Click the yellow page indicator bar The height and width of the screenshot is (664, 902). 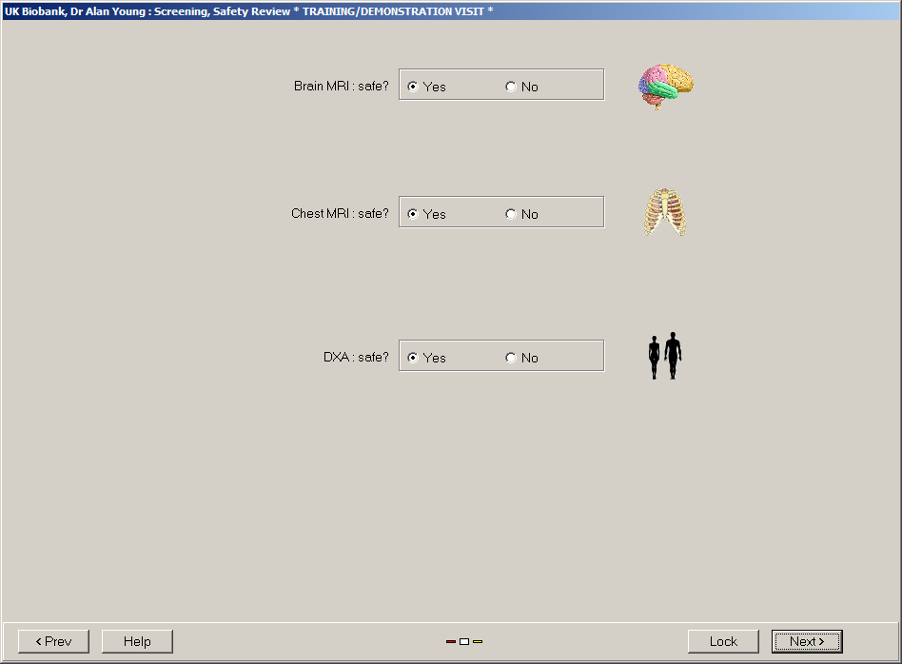pyautogui.click(x=478, y=642)
